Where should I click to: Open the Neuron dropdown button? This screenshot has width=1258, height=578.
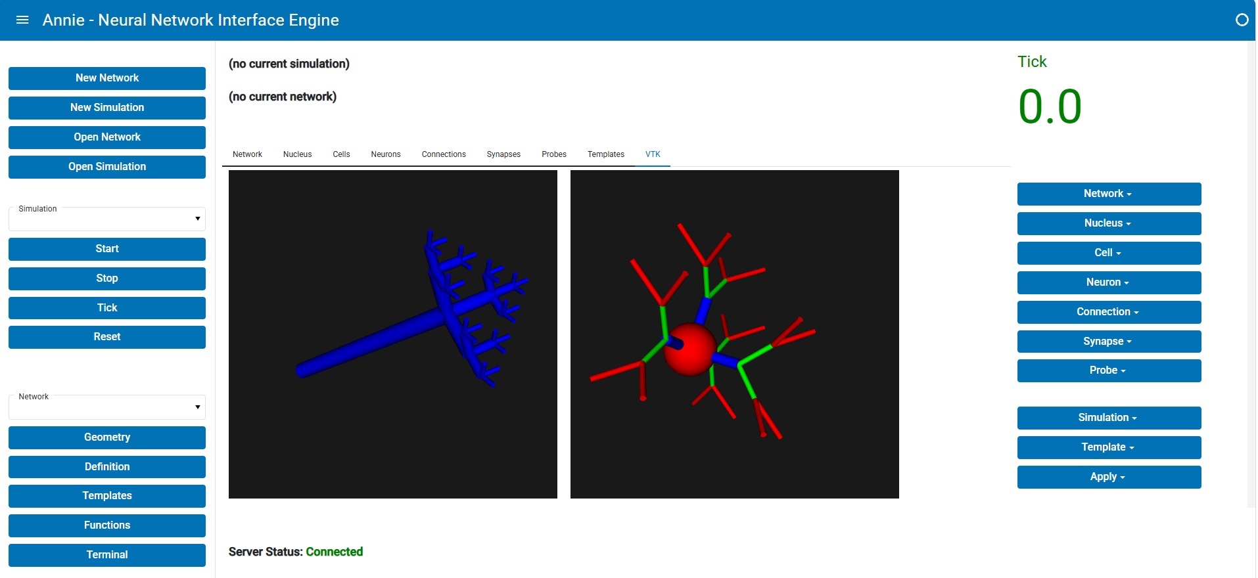click(1109, 282)
